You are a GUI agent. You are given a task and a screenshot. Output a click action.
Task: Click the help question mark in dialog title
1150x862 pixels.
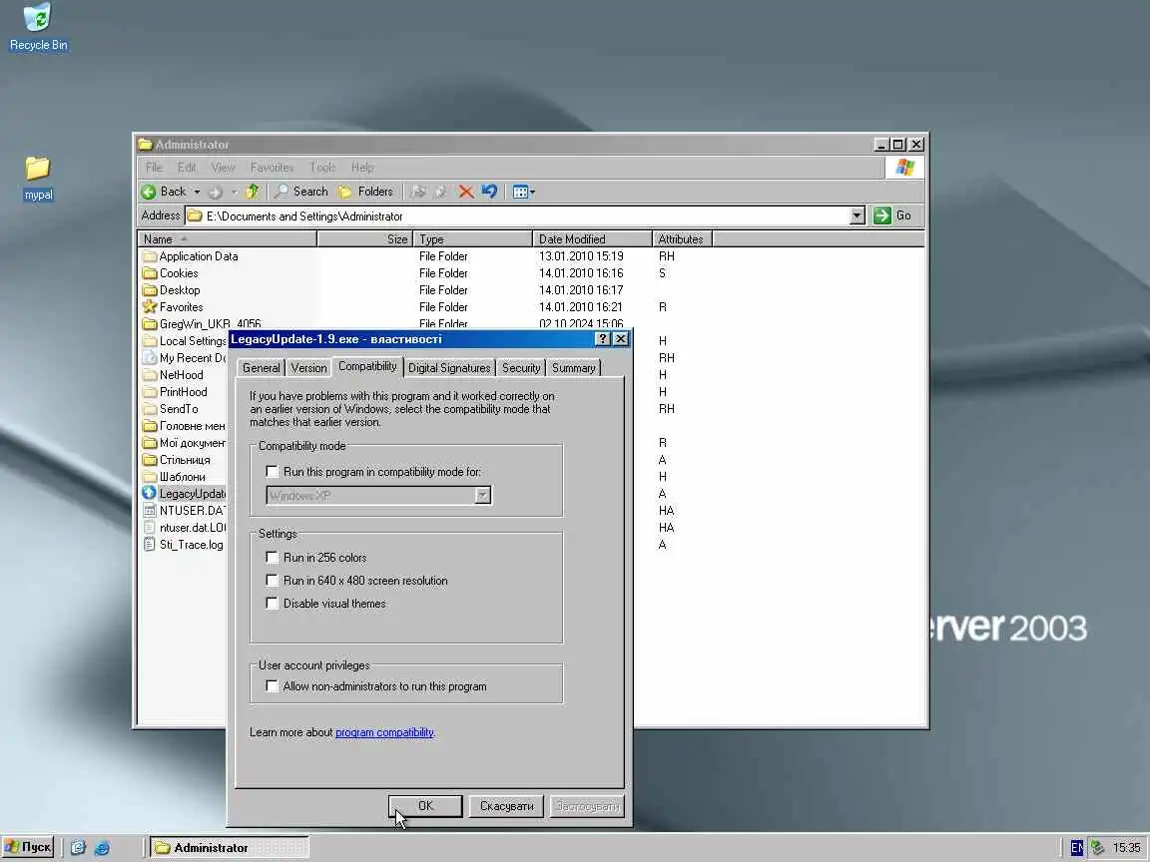[602, 338]
